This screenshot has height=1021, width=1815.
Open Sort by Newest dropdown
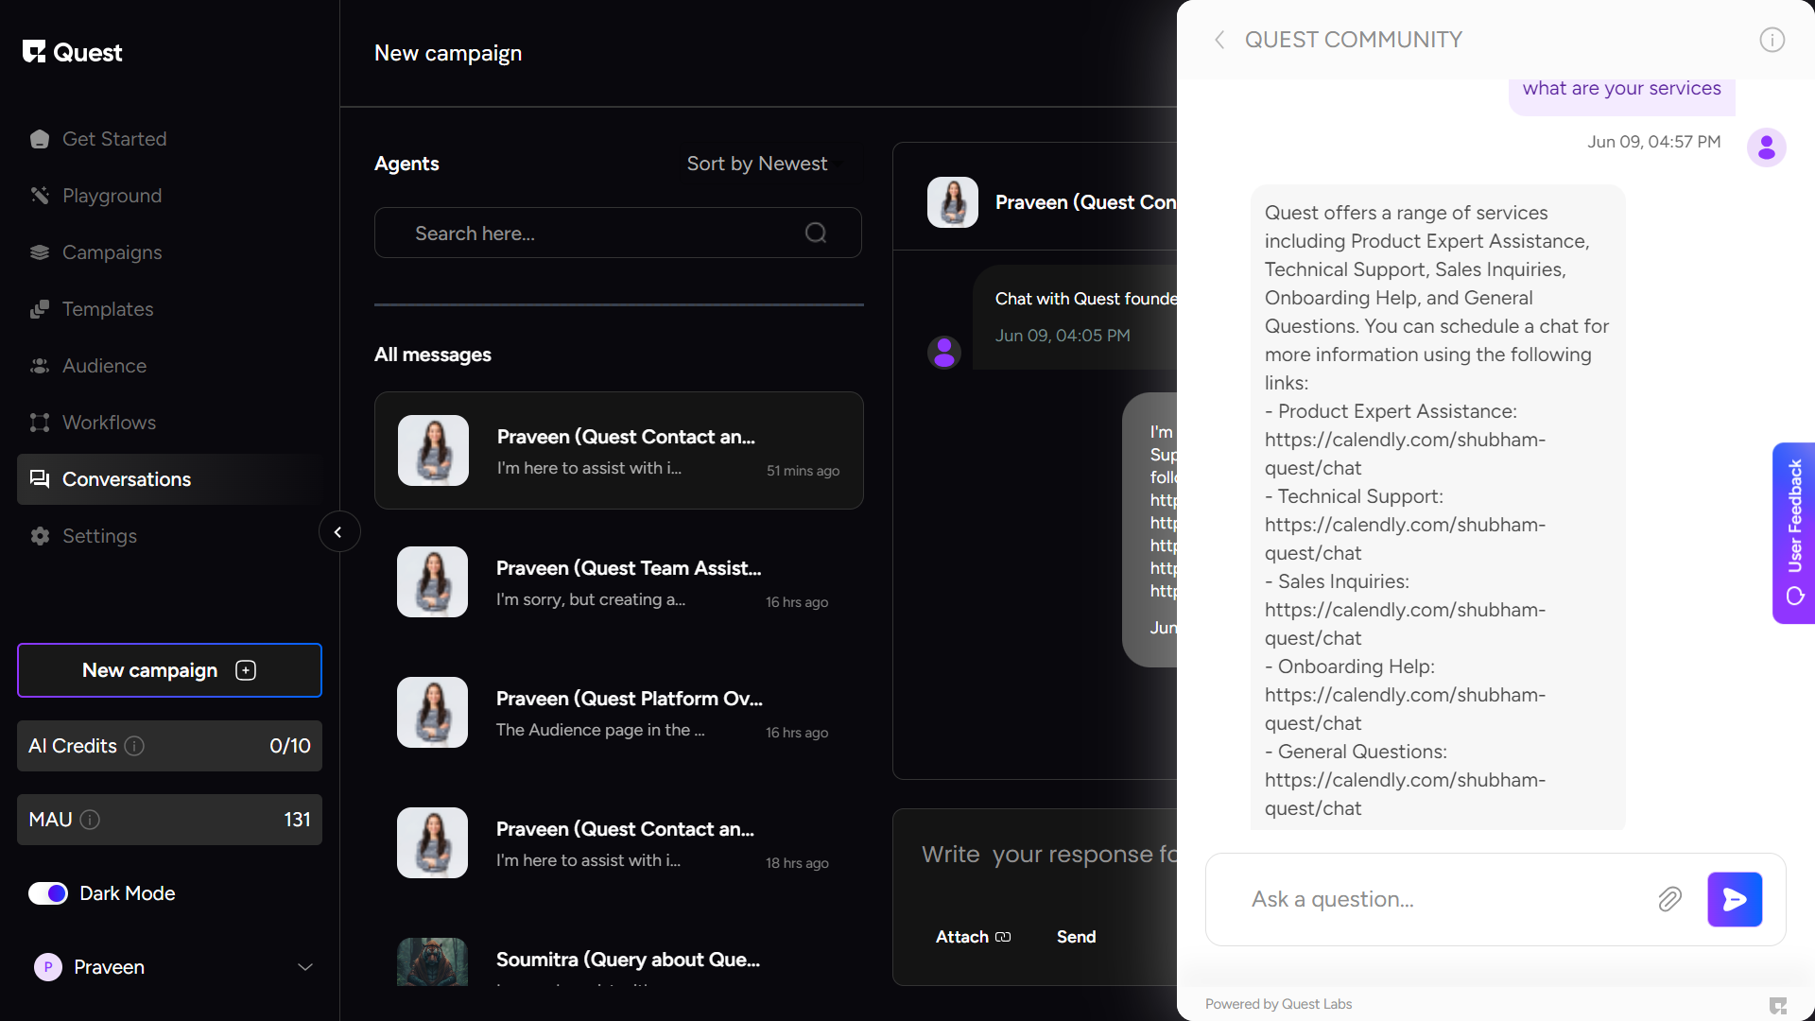click(761, 164)
